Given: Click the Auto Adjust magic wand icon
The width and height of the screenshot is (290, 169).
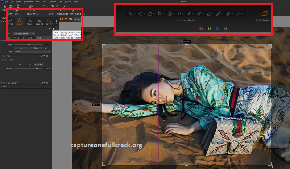Looking at the screenshot, I should (x=64, y=6).
